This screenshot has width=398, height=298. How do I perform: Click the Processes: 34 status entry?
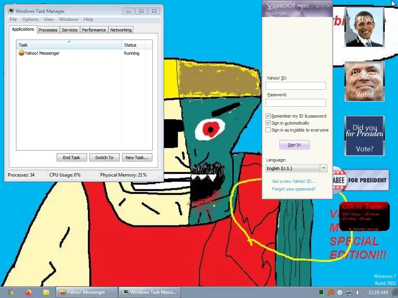[21, 175]
